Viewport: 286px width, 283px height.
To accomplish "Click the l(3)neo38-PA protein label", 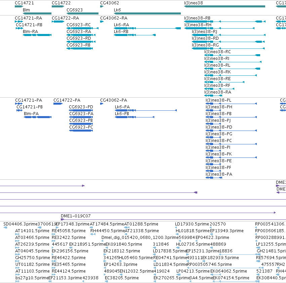I will pyautogui.click(x=219, y=174).
